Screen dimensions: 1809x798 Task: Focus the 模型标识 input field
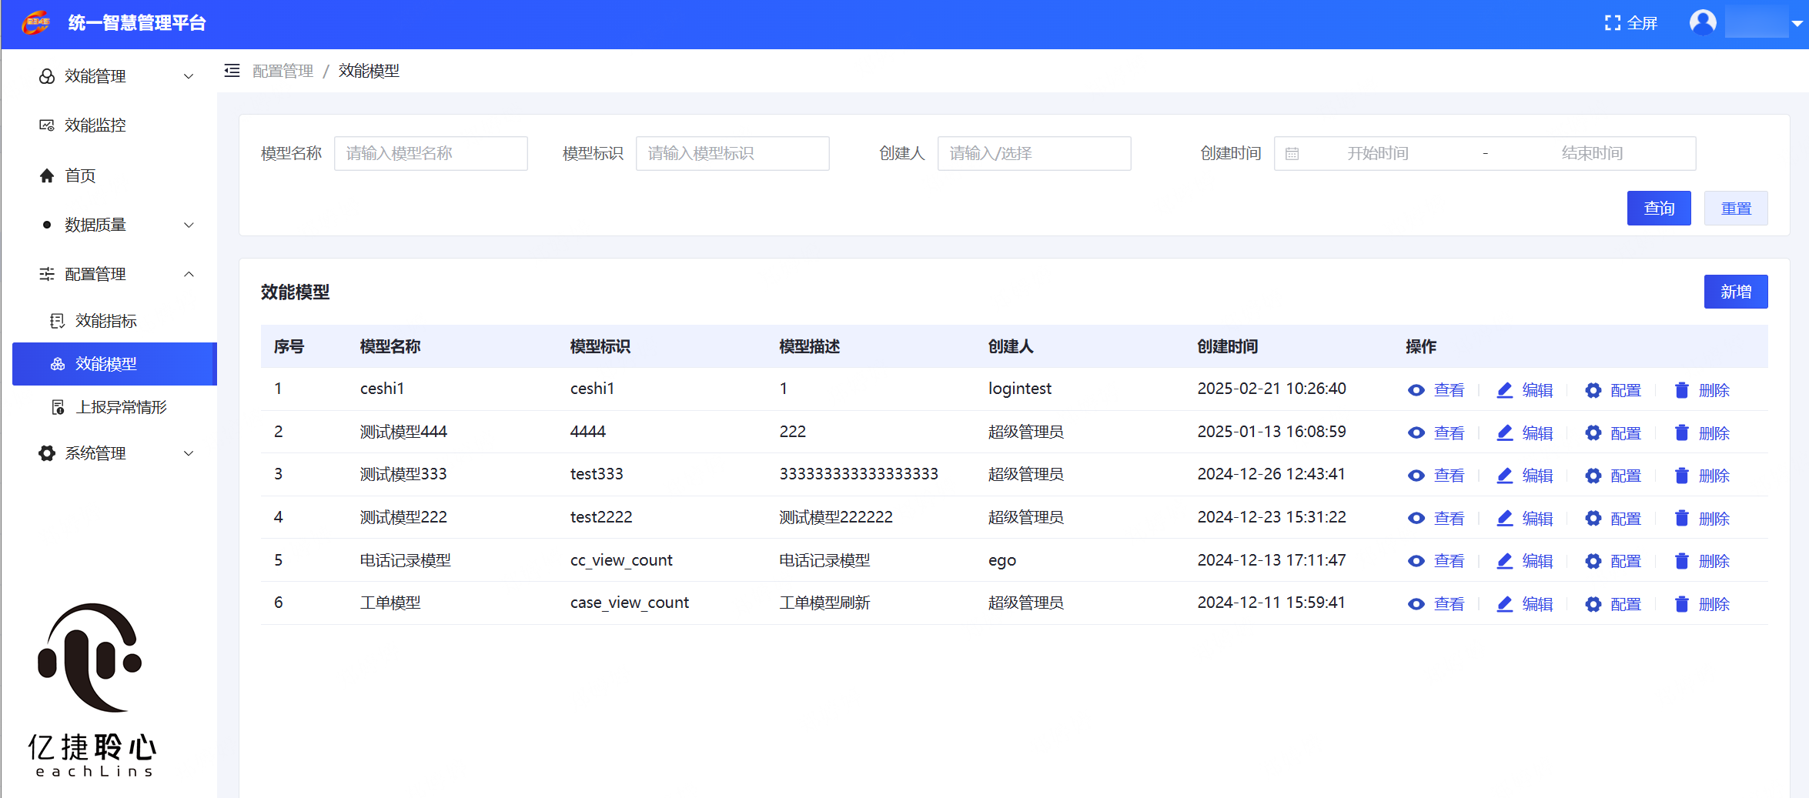(733, 153)
